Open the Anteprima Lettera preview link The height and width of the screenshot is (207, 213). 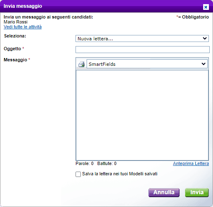pyautogui.click(x=191, y=163)
